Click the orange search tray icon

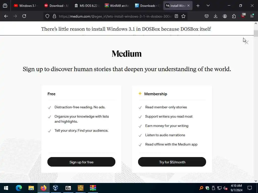[201, 188]
